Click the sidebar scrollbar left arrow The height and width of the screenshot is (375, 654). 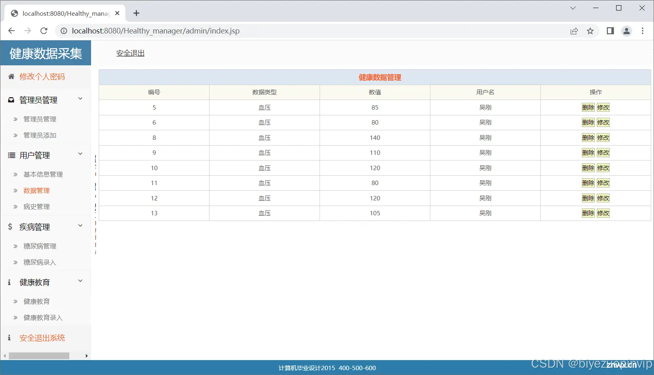point(4,356)
